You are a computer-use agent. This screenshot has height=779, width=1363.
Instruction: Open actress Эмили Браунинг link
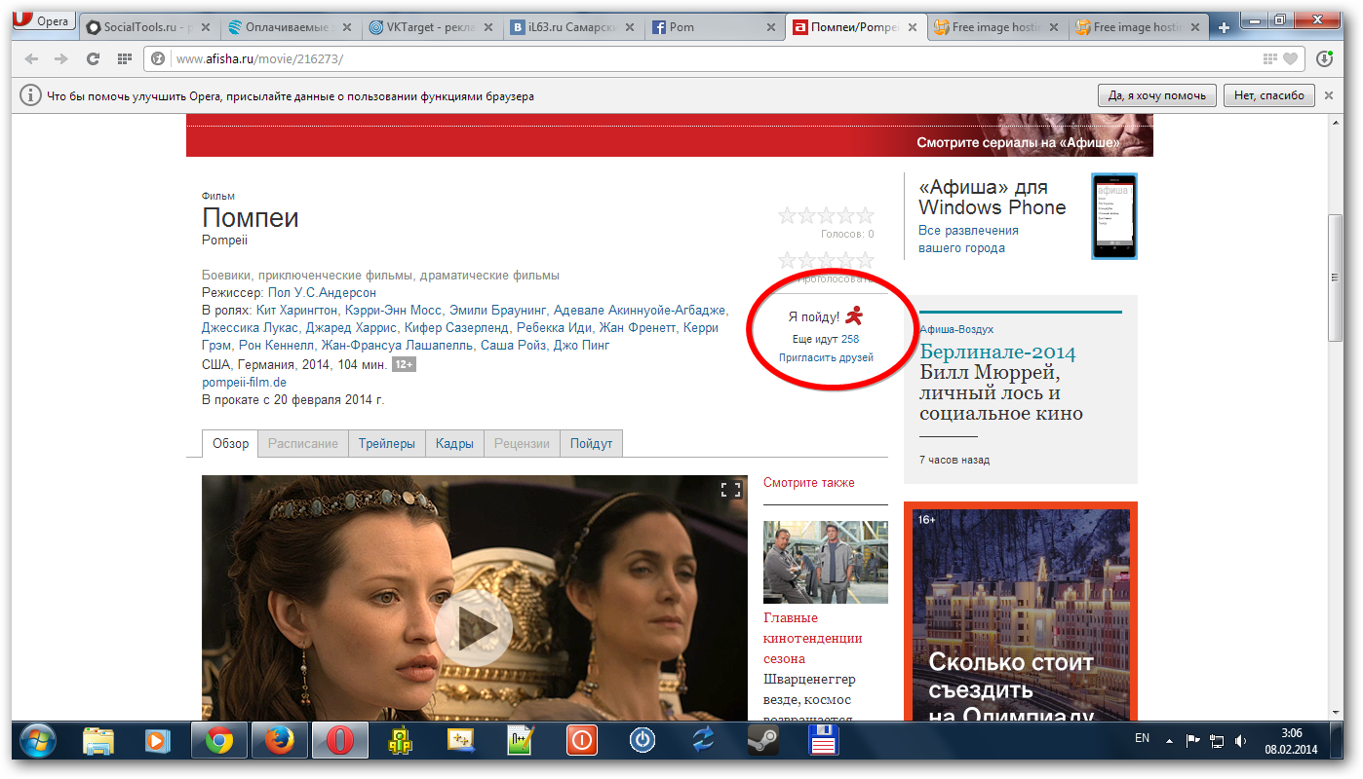click(x=498, y=311)
